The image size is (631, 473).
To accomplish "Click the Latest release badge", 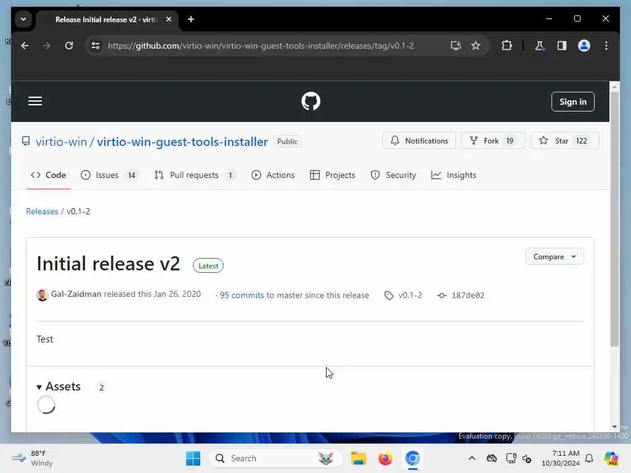I will [208, 266].
